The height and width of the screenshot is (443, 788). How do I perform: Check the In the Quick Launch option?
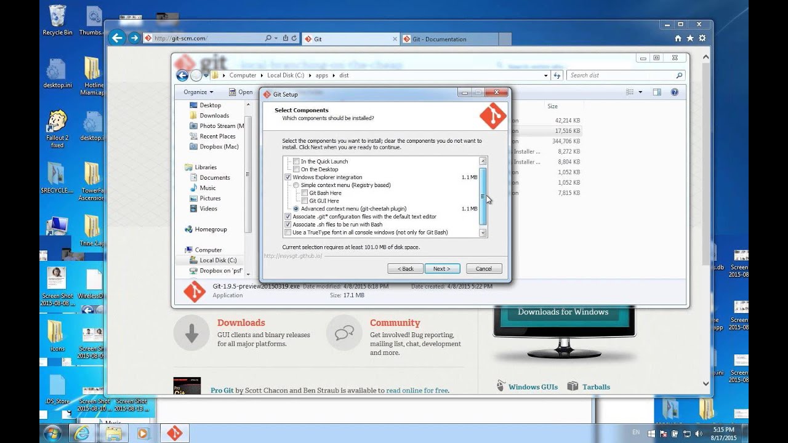tap(296, 161)
